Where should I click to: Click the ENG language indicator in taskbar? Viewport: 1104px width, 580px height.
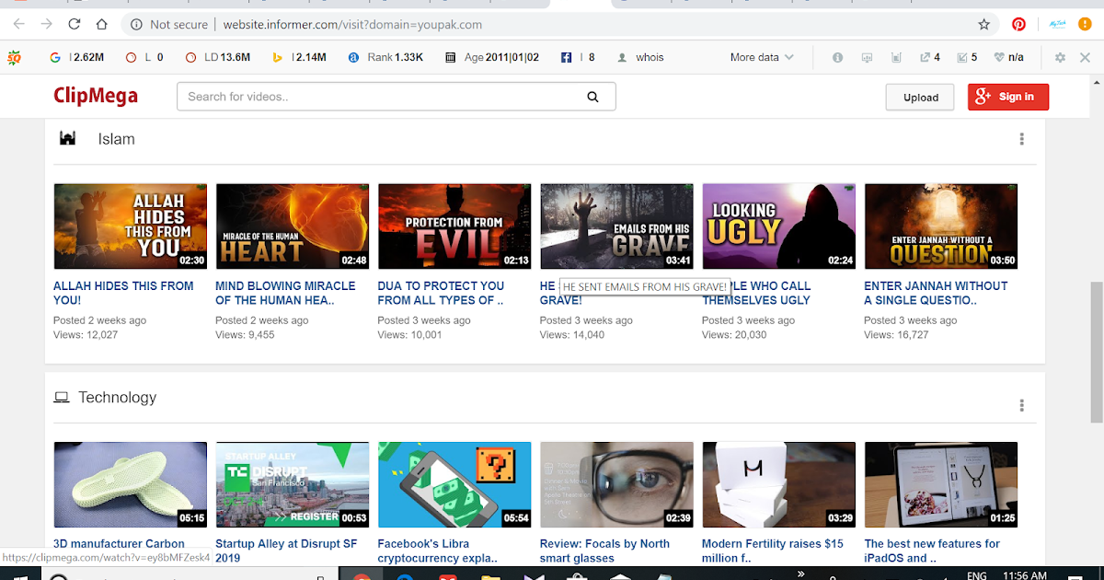(x=976, y=575)
